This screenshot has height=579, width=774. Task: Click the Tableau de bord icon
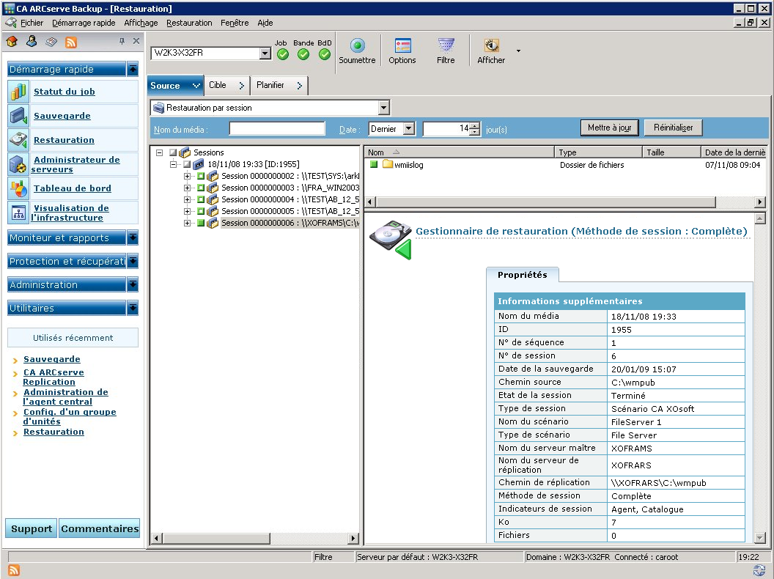tap(19, 188)
